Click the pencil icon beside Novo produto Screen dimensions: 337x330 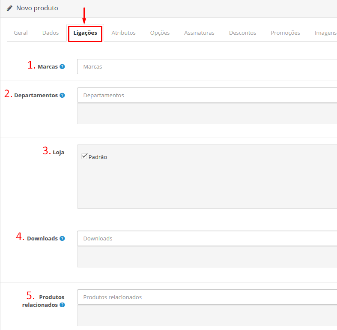9,8
